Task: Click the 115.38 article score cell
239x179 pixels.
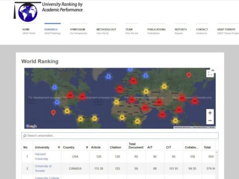Action: (x=99, y=169)
